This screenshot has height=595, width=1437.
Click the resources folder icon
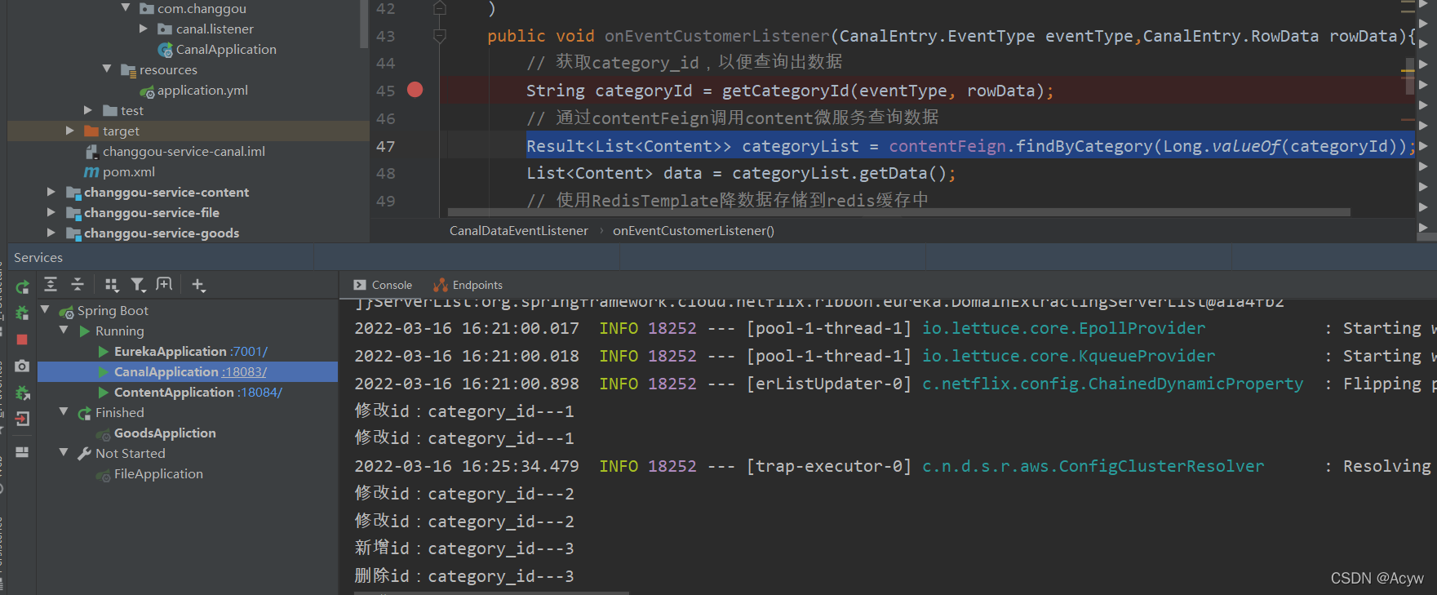pyautogui.click(x=128, y=70)
